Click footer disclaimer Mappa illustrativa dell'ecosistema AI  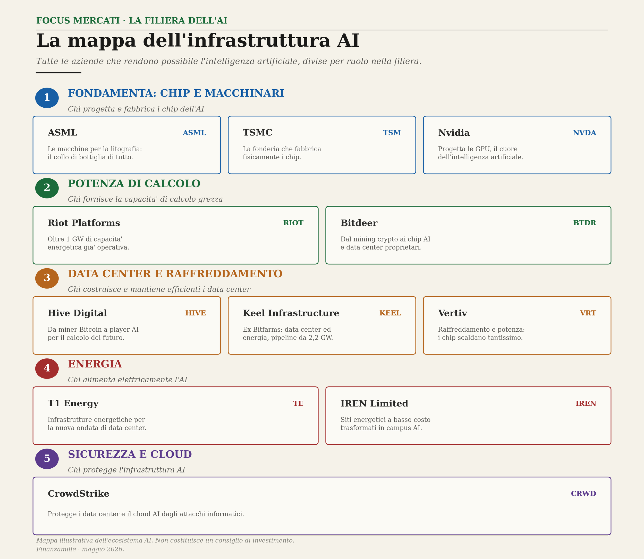(165, 541)
